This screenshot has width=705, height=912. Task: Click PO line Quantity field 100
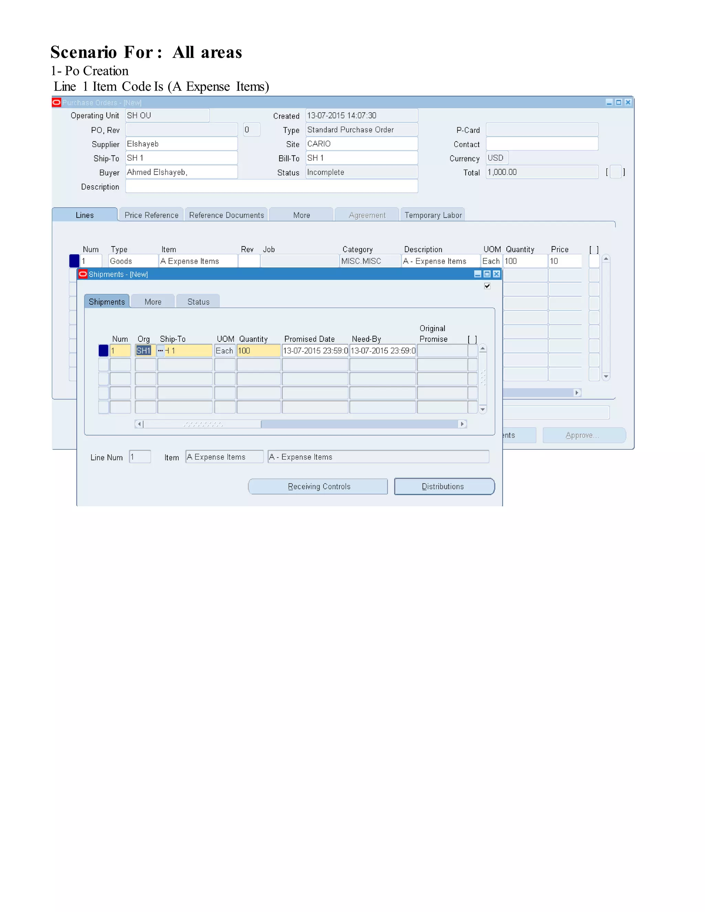tap(525, 261)
